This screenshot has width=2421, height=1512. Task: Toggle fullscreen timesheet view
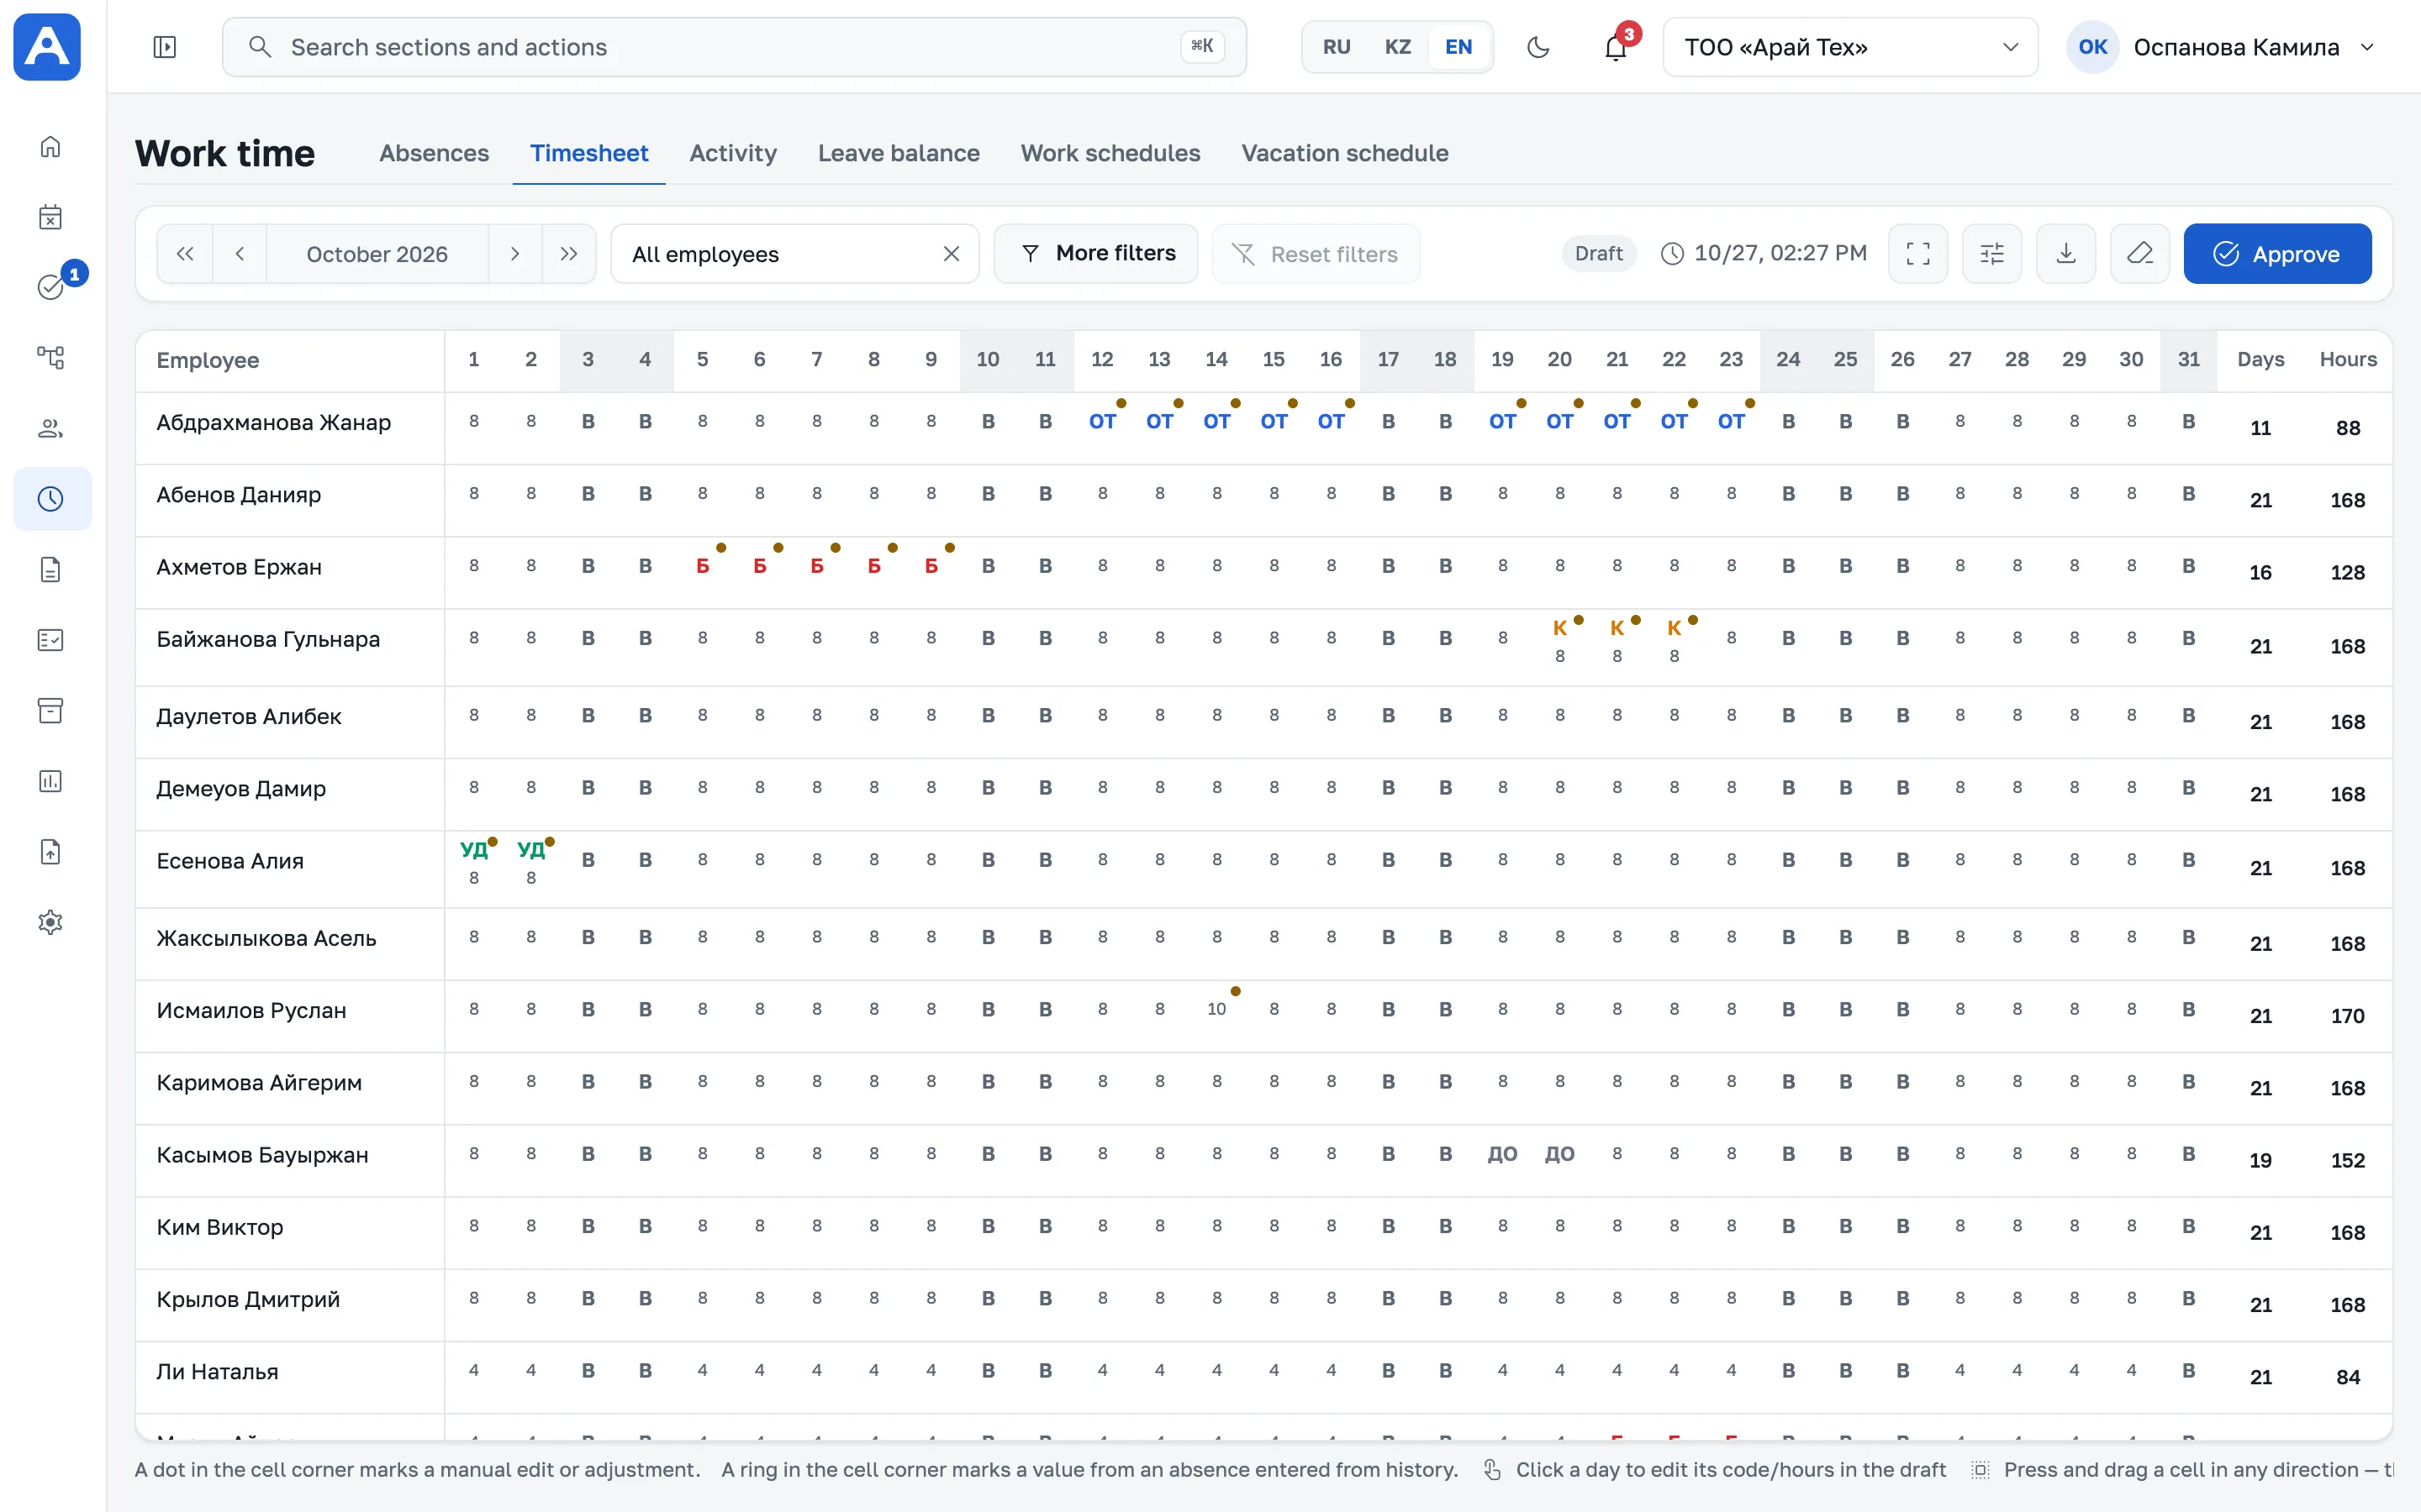(1917, 254)
